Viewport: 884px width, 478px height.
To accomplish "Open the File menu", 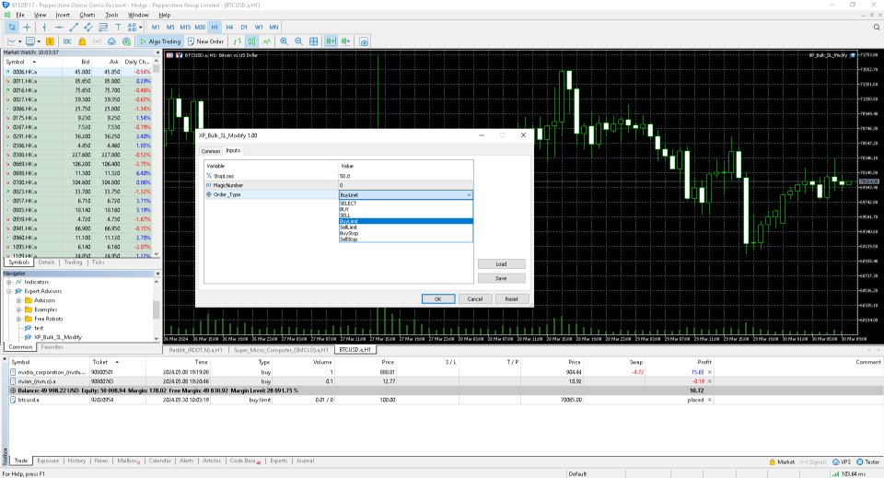I will point(19,15).
